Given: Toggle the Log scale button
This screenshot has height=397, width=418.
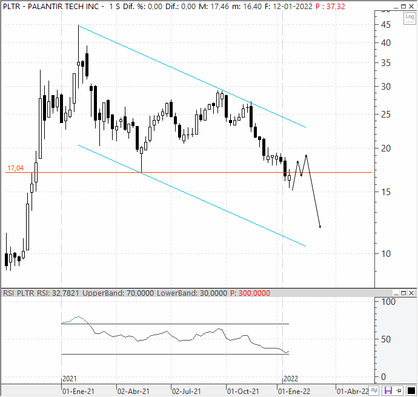Looking at the screenshot, I should 410,18.
